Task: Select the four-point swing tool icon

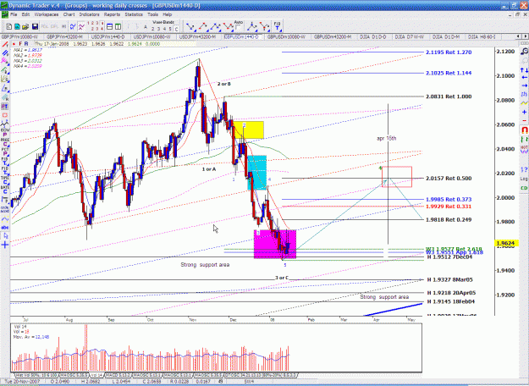Action: (x=228, y=26)
